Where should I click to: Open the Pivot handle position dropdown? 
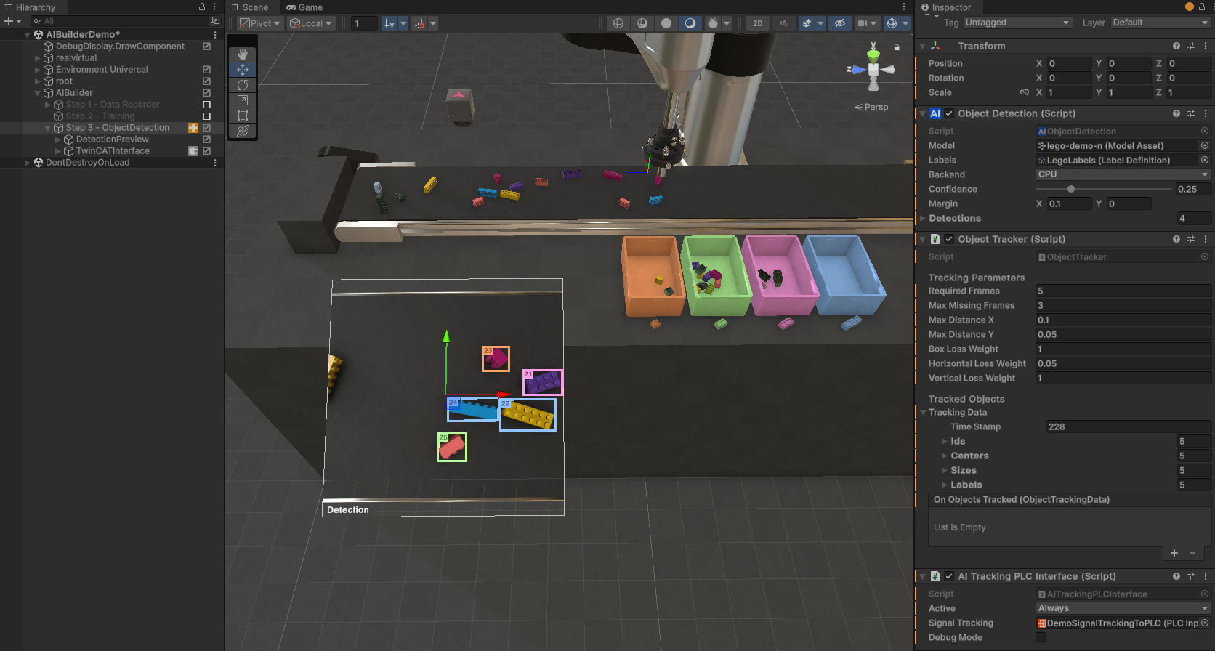[x=259, y=23]
